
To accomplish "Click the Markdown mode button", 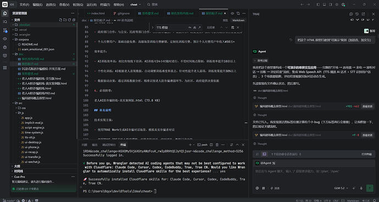I will (x=238, y=20).
